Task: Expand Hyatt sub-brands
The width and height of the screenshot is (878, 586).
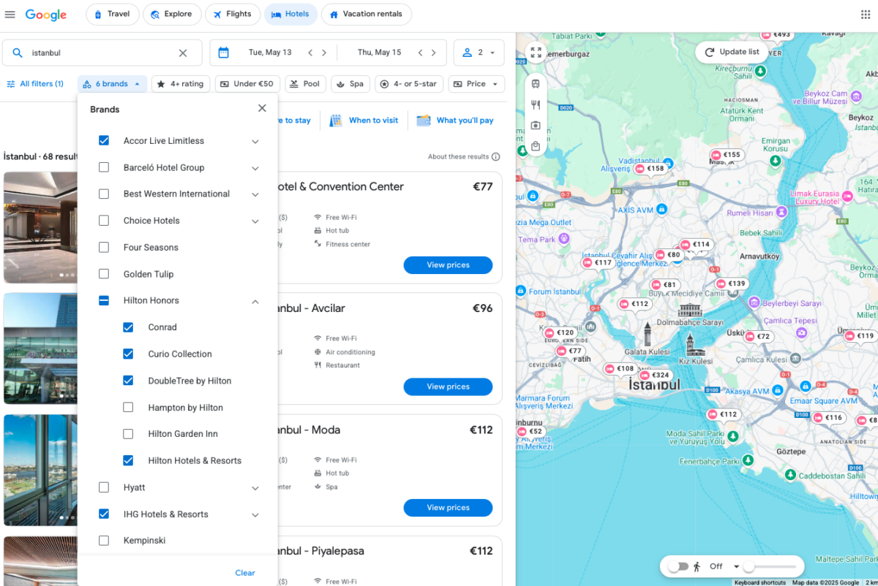Action: tap(255, 488)
